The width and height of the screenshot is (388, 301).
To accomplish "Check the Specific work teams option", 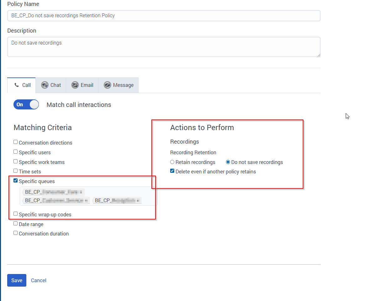I will tap(16, 162).
